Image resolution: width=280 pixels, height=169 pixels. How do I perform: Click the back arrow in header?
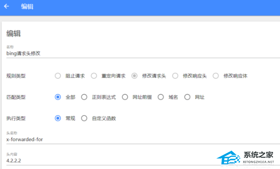(6, 6)
